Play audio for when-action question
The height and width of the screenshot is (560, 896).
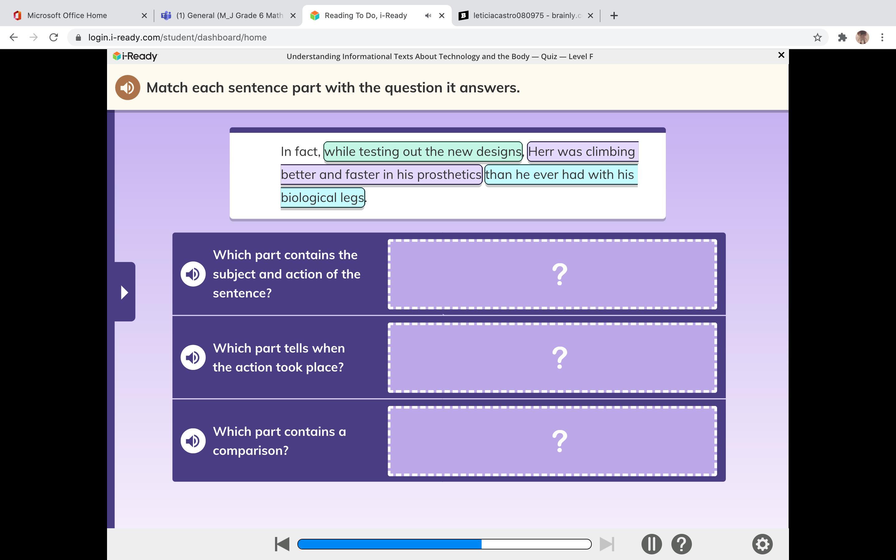point(193,357)
